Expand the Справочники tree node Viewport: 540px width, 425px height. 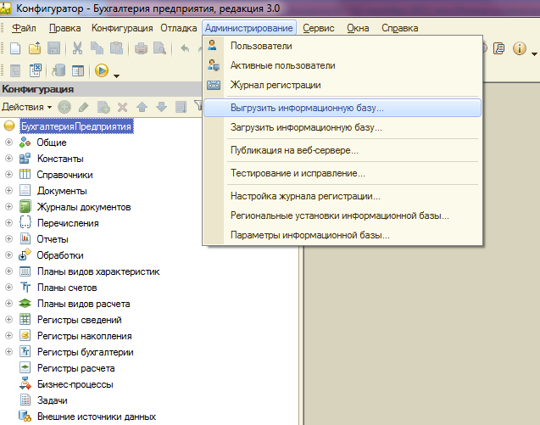click(x=9, y=175)
